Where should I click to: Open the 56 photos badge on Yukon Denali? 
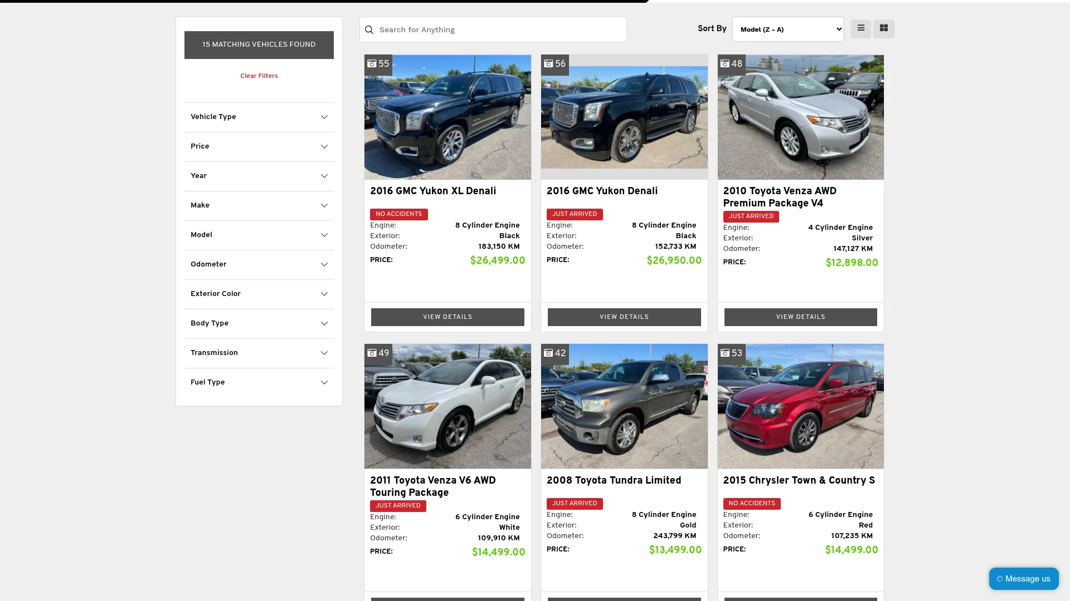(555, 64)
